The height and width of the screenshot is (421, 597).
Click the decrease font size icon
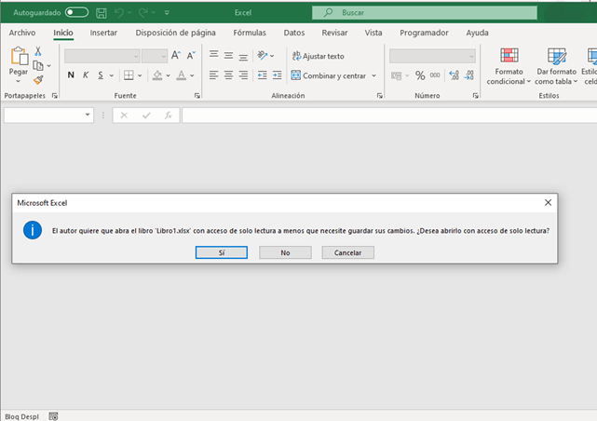[x=191, y=56]
